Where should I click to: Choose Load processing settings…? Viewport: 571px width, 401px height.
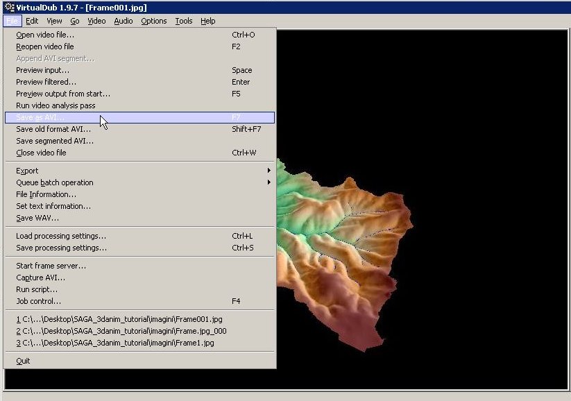click(140, 236)
